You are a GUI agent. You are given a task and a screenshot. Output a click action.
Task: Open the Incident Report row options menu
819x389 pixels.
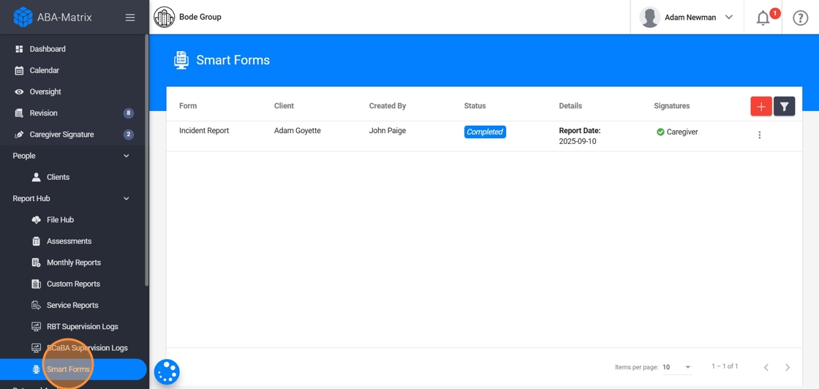click(759, 135)
